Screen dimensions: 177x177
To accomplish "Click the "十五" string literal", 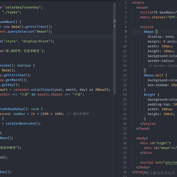I will [x=77, y=94].
